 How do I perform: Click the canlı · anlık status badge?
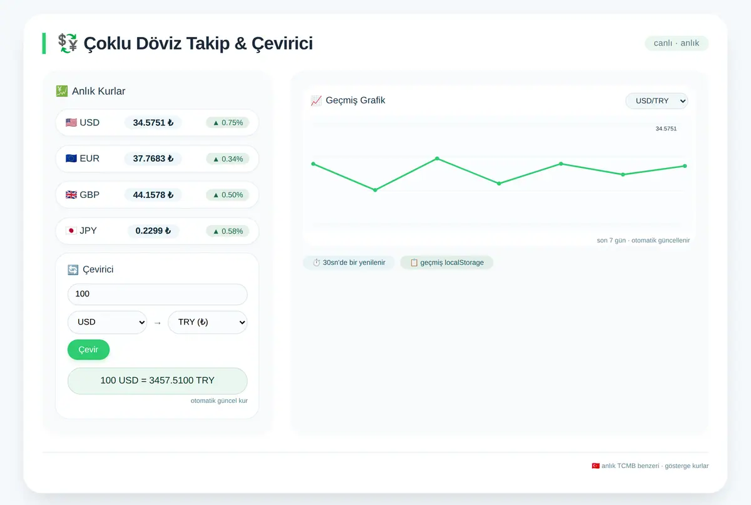tap(677, 43)
